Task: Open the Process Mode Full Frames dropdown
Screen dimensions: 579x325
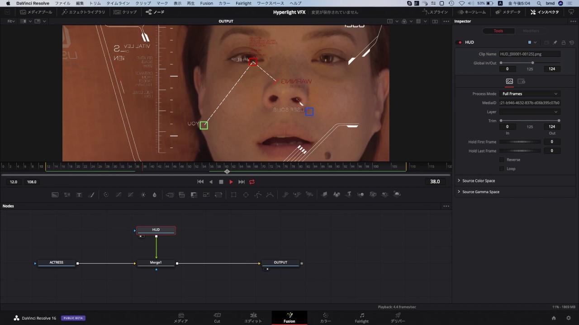Action: coord(529,93)
